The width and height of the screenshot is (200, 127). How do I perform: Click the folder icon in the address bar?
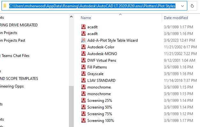[x=5, y=6]
